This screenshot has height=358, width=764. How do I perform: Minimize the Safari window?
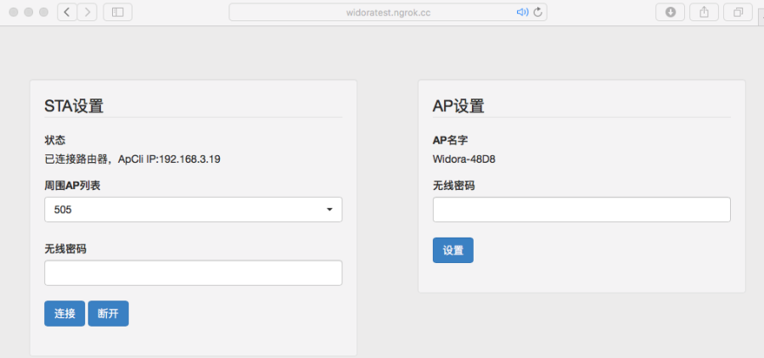point(27,12)
